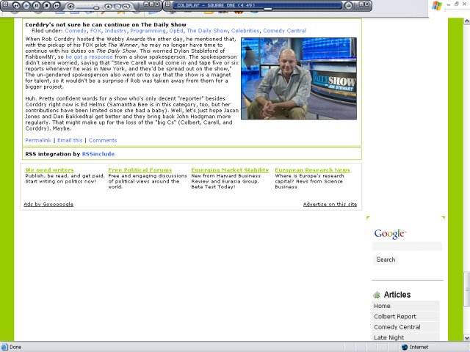
Task: Open The Daily Show category link
Action: (x=207, y=31)
